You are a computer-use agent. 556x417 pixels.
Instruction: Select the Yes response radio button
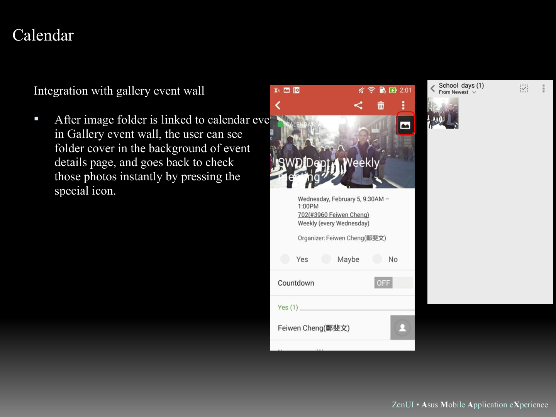tap(285, 259)
